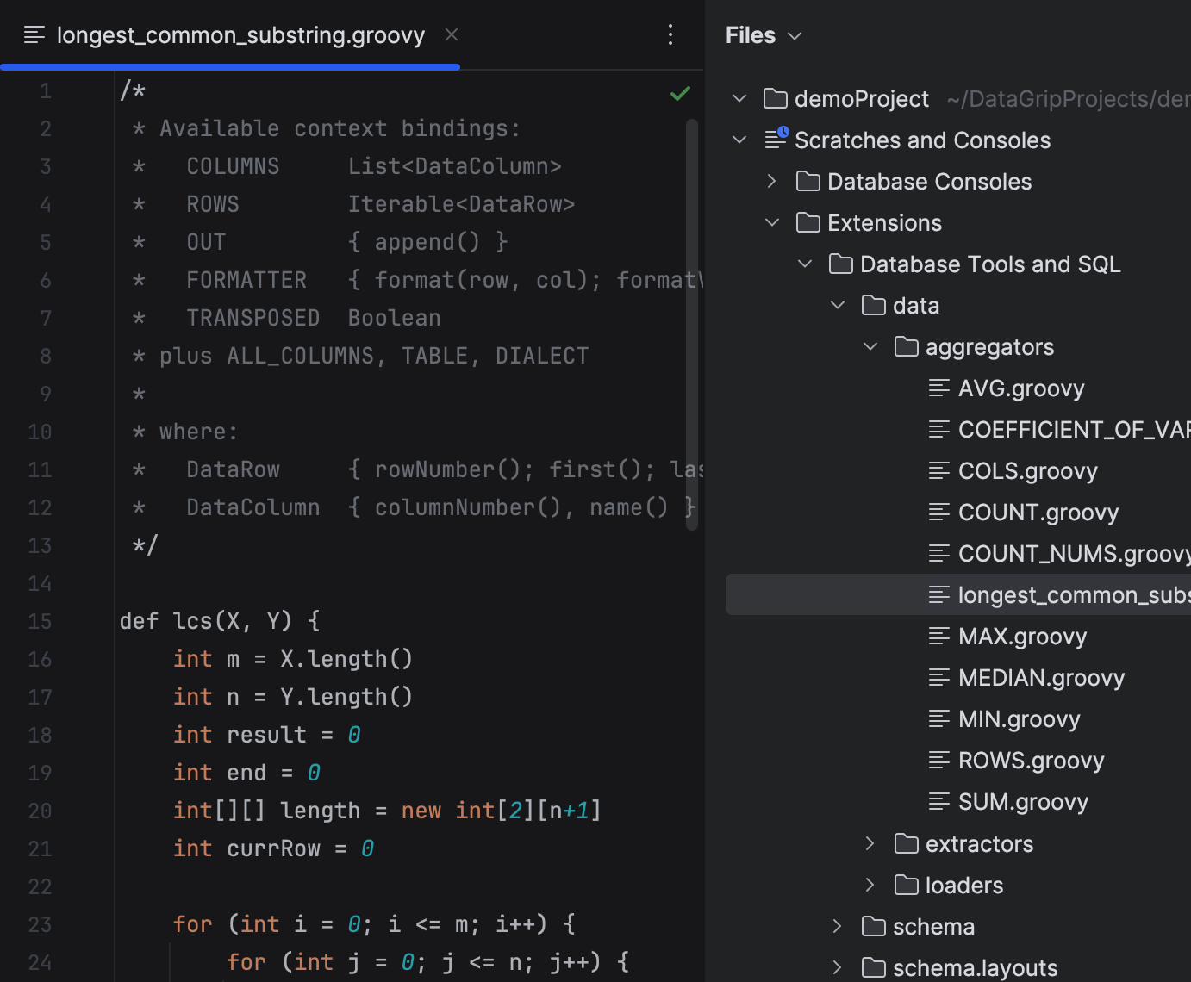This screenshot has width=1191, height=982.
Task: Close the longest_common_substring.groovy editor tab
Action: click(x=451, y=34)
